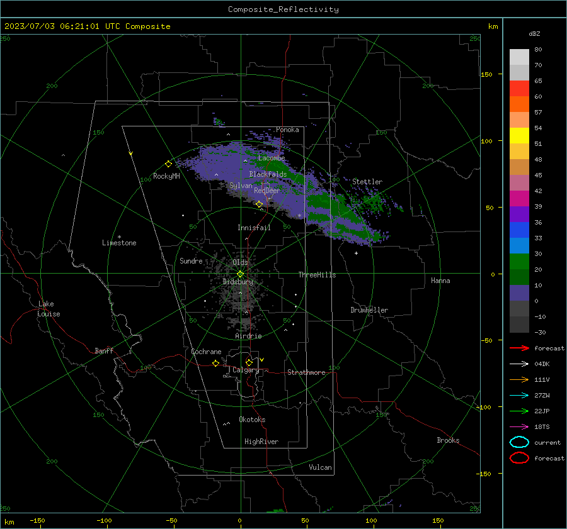
Task: Click the HighRiver town label
Action: coord(261,442)
